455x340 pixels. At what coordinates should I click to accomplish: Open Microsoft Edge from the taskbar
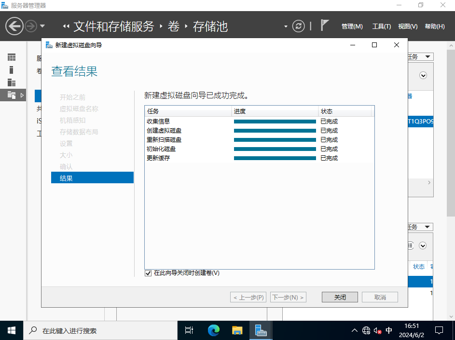(x=213, y=330)
